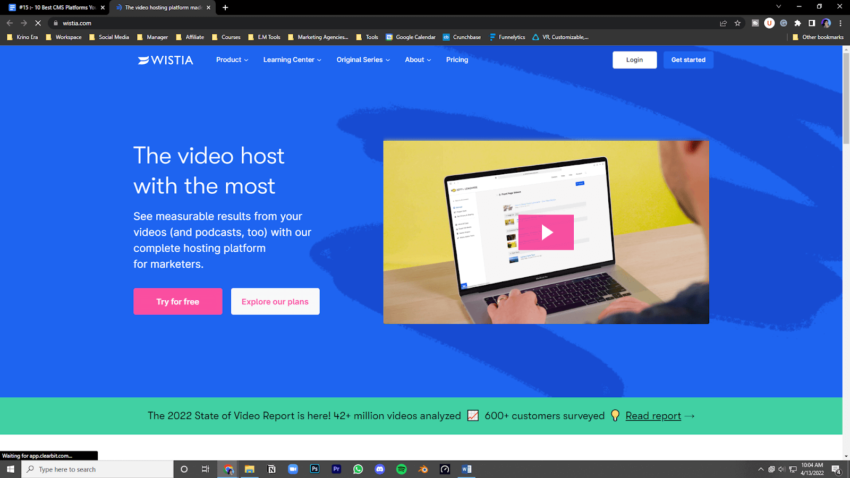Open the Chrome profile avatar
The height and width of the screenshot is (478, 850).
826,23
